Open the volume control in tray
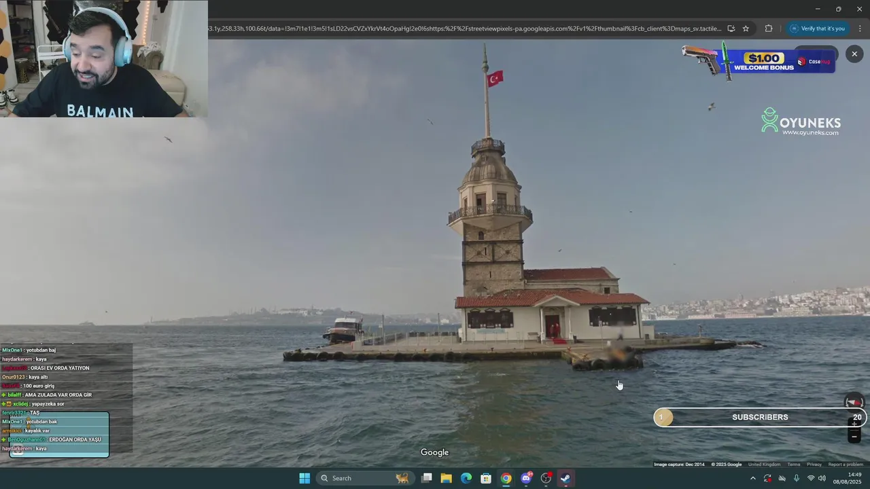 click(822, 478)
